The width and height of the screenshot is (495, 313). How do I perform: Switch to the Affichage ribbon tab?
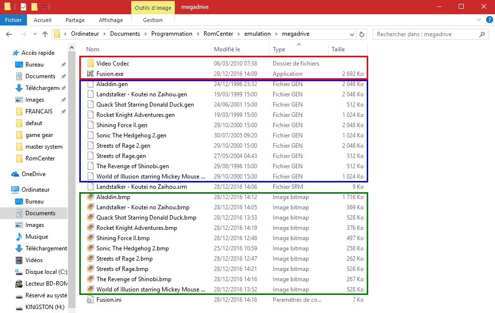(x=111, y=20)
